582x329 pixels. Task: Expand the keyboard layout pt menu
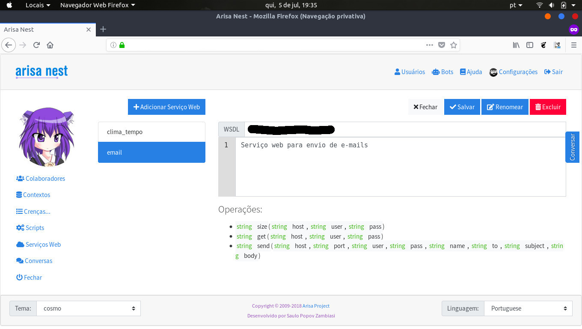[x=516, y=5]
